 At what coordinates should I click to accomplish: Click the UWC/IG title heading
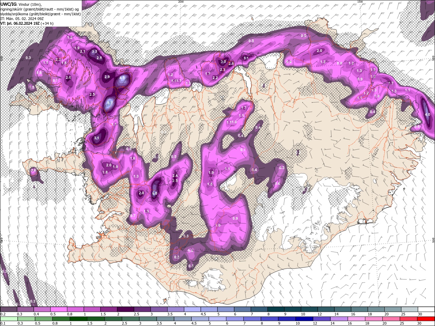point(8,4)
